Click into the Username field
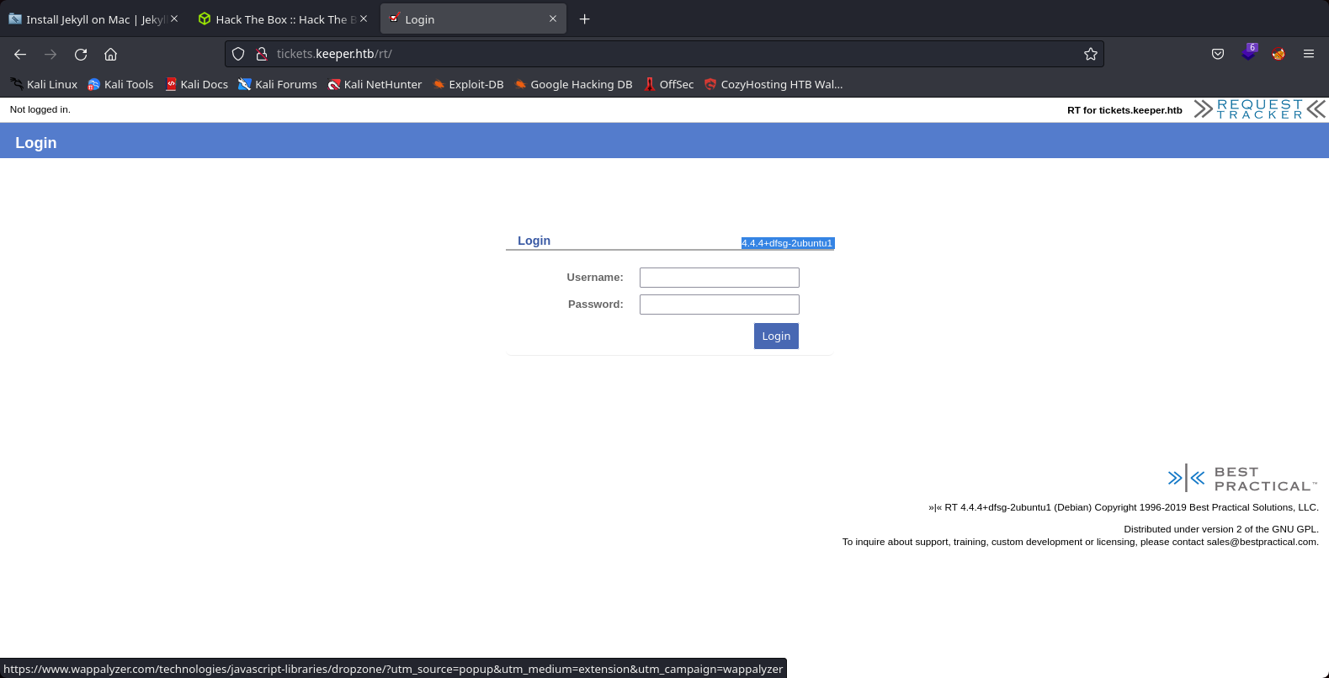The height and width of the screenshot is (678, 1329). click(720, 278)
